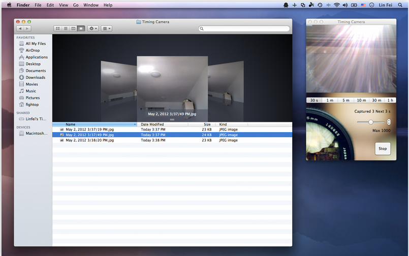Screen dimensions: 409x256
Task: Select the 5 m interval option
Action: (345, 100)
